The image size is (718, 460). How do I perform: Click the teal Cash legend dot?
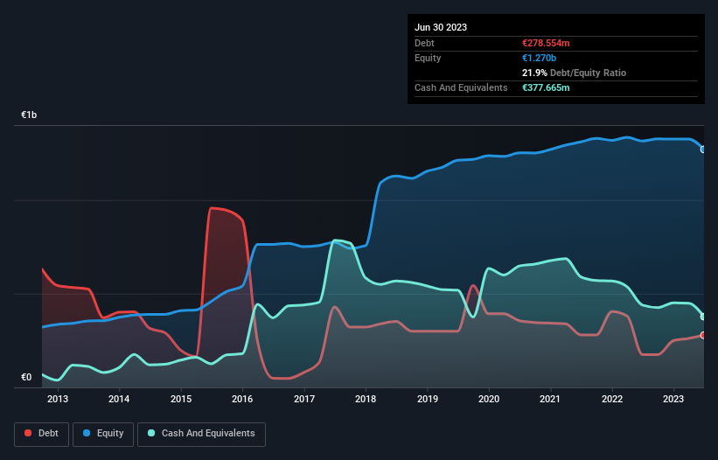click(x=151, y=433)
